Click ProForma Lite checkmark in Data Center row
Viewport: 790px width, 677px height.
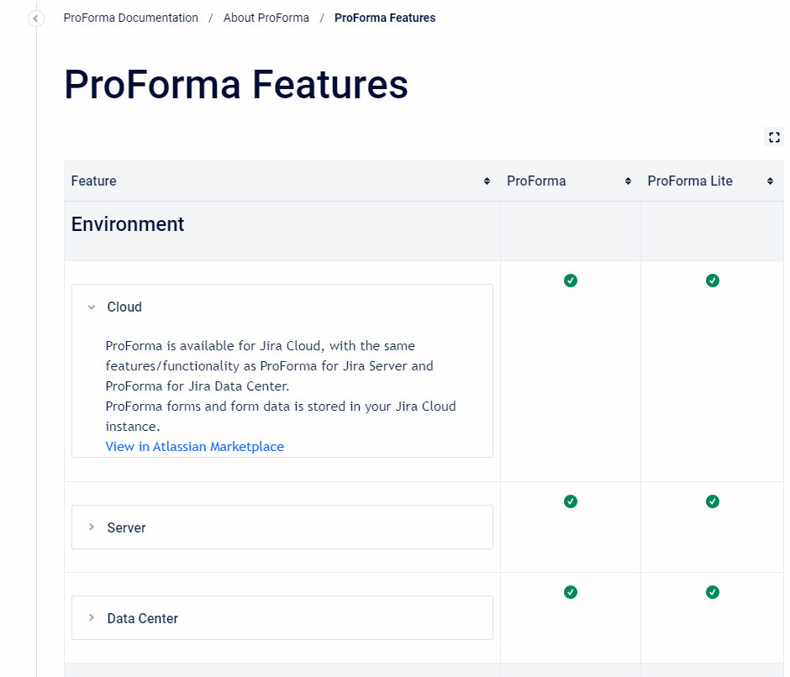click(x=713, y=592)
